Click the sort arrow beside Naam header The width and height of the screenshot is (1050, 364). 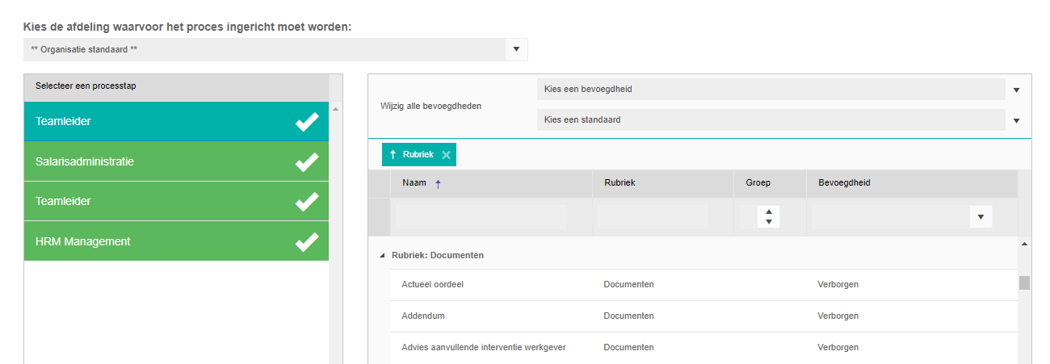coord(439,184)
